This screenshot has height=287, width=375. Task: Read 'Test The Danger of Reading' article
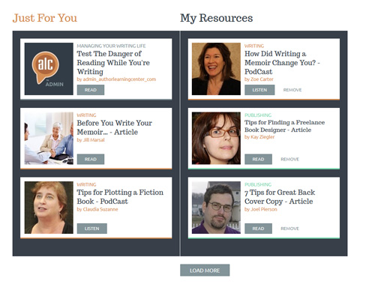(91, 90)
